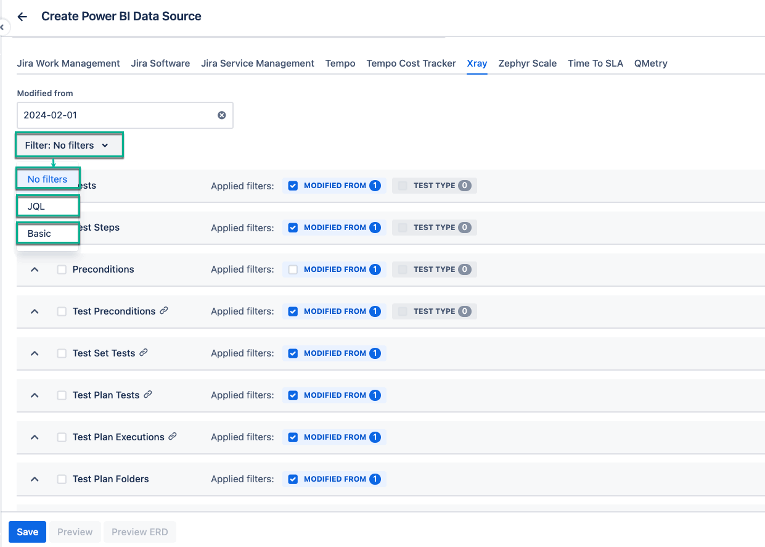Click link icon beside Test Plan Executions
The width and height of the screenshot is (765, 547).
pyautogui.click(x=173, y=437)
